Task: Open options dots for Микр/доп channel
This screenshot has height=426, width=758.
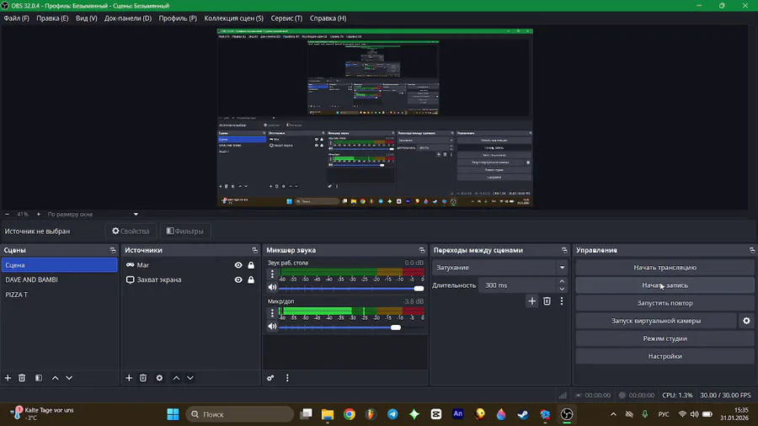Action: [272, 313]
